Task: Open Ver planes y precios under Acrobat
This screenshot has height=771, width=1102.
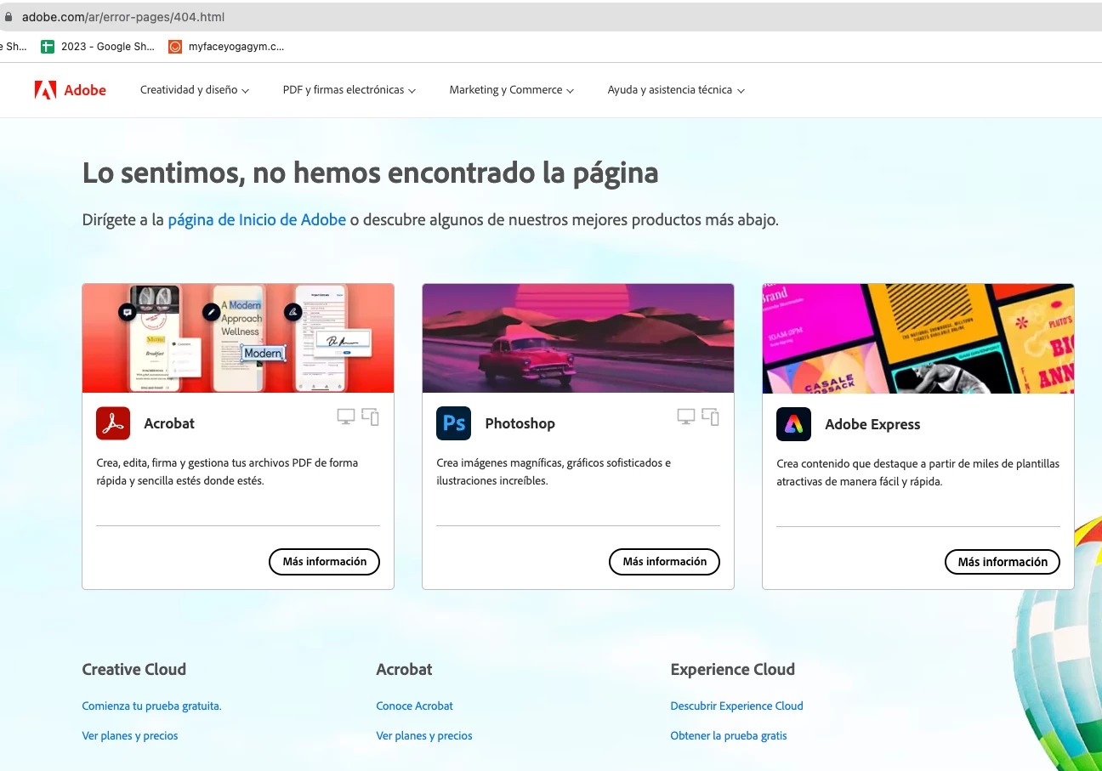Action: 424,735
